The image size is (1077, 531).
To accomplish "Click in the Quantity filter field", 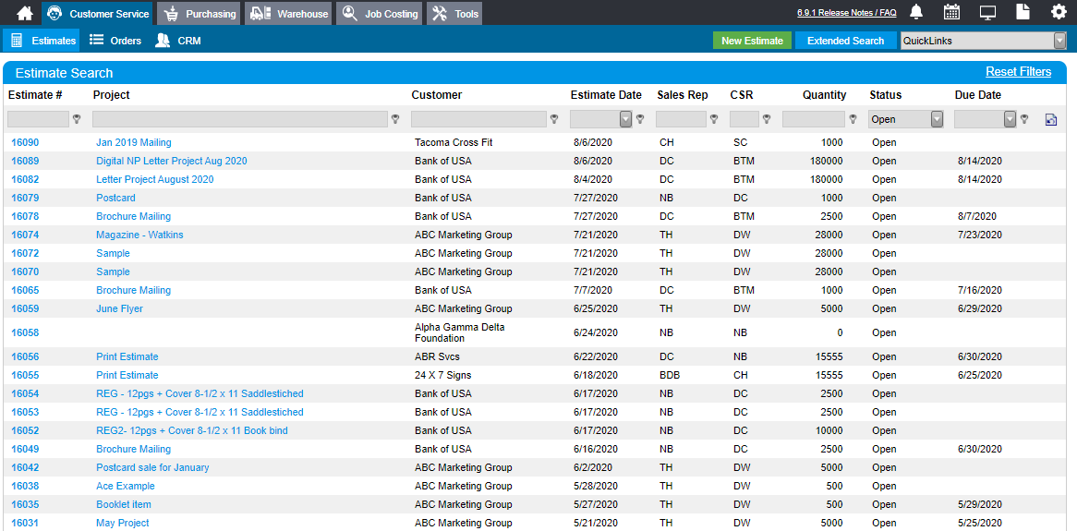I will [814, 119].
